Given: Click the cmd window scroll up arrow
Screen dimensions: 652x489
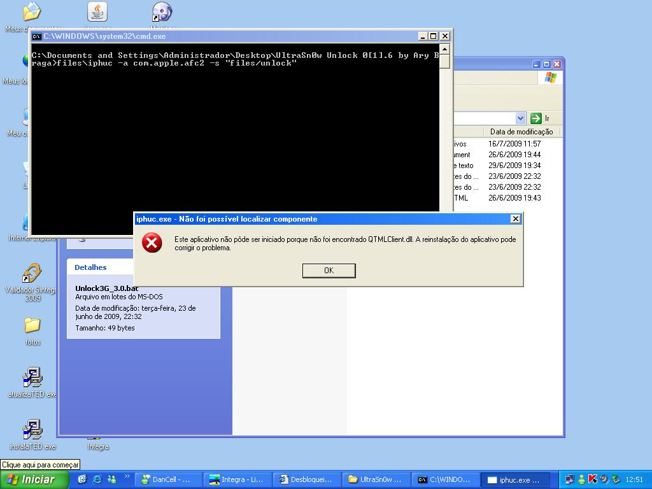Looking at the screenshot, I should click(x=444, y=50).
